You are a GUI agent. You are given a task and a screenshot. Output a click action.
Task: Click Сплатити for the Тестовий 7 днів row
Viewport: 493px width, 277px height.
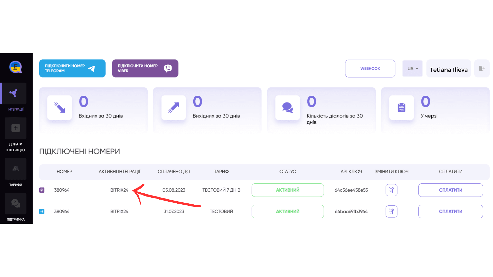click(451, 190)
